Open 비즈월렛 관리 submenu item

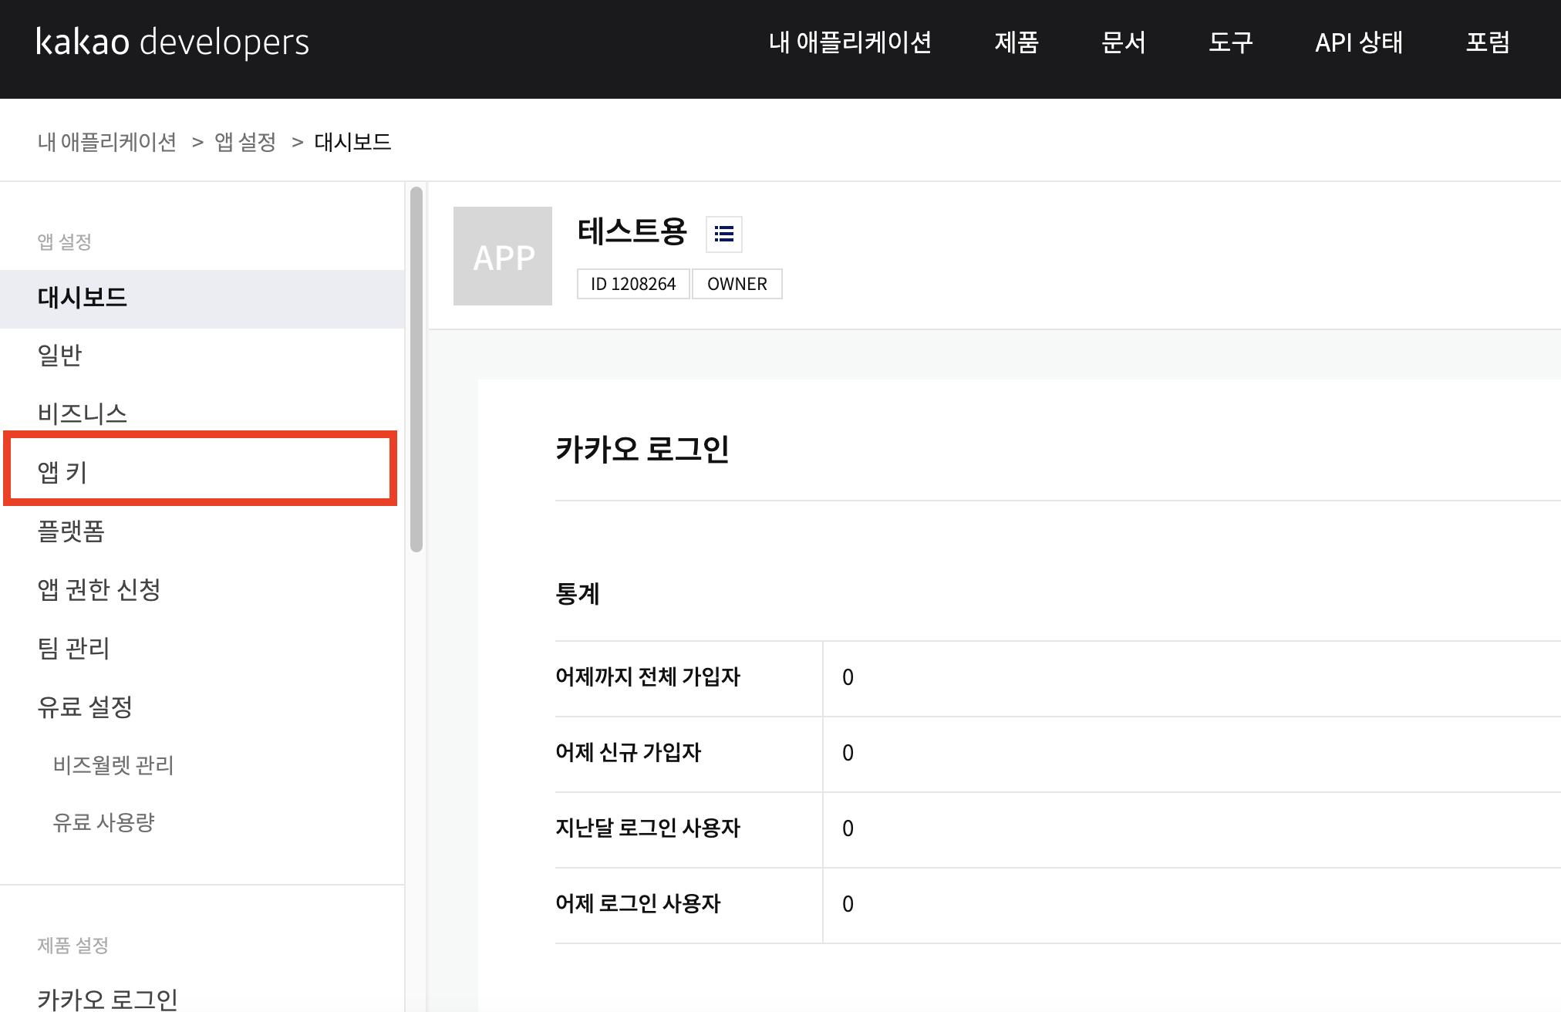(x=113, y=765)
